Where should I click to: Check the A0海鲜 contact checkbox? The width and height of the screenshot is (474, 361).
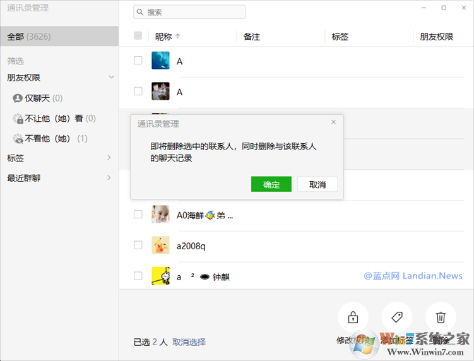pos(138,215)
